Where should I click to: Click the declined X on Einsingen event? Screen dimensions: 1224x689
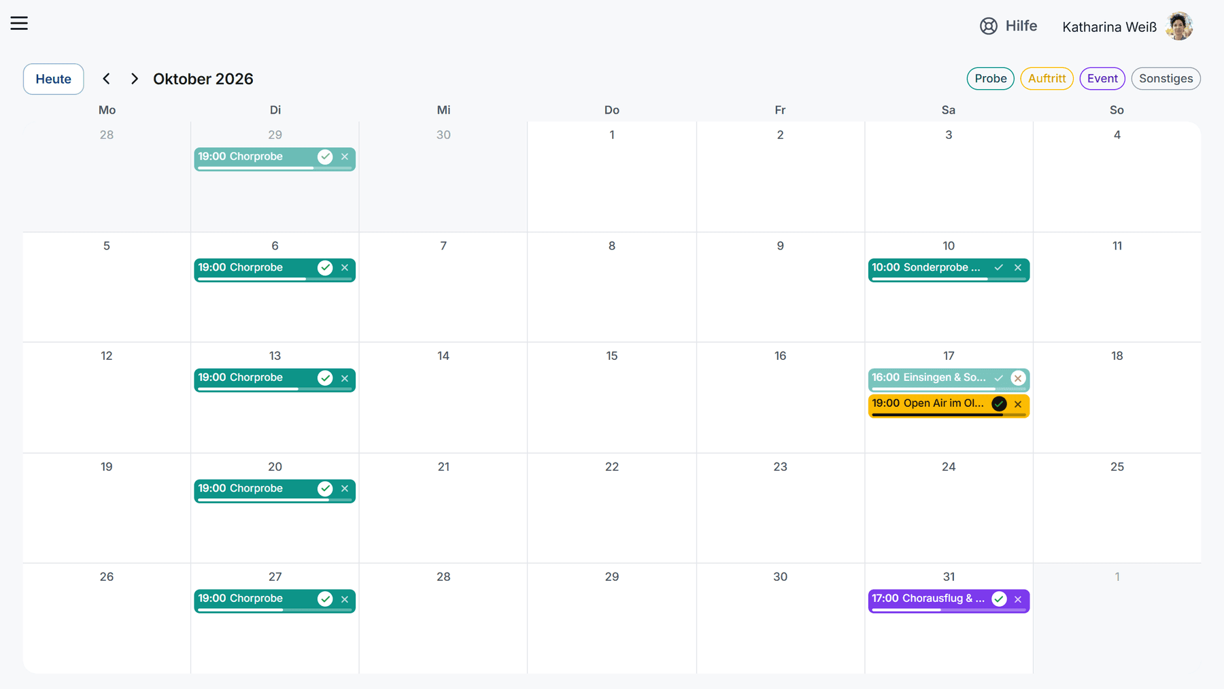(x=1018, y=378)
